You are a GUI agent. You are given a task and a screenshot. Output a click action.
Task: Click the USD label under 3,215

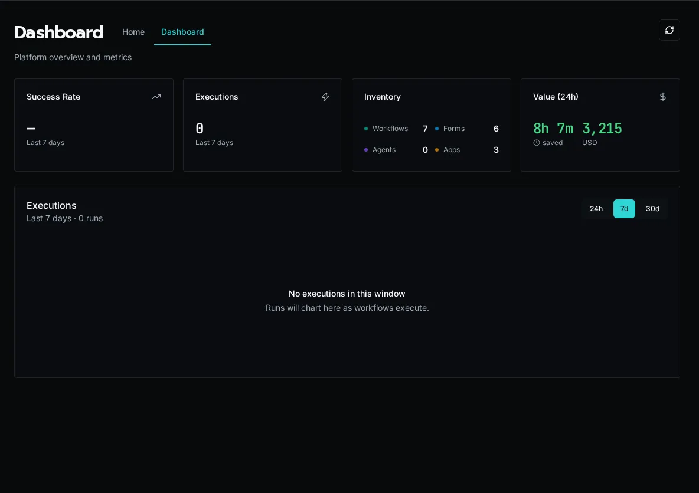[589, 143]
